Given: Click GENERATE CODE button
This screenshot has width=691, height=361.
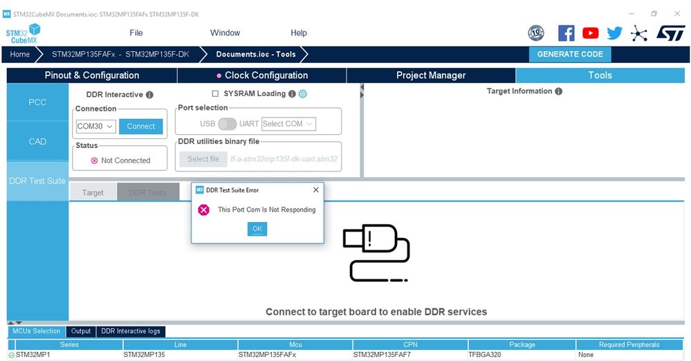Looking at the screenshot, I should 570,54.
